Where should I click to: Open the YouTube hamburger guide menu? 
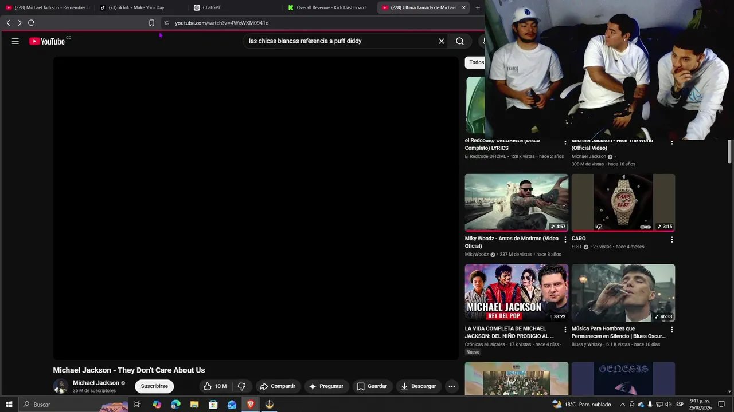(x=15, y=41)
